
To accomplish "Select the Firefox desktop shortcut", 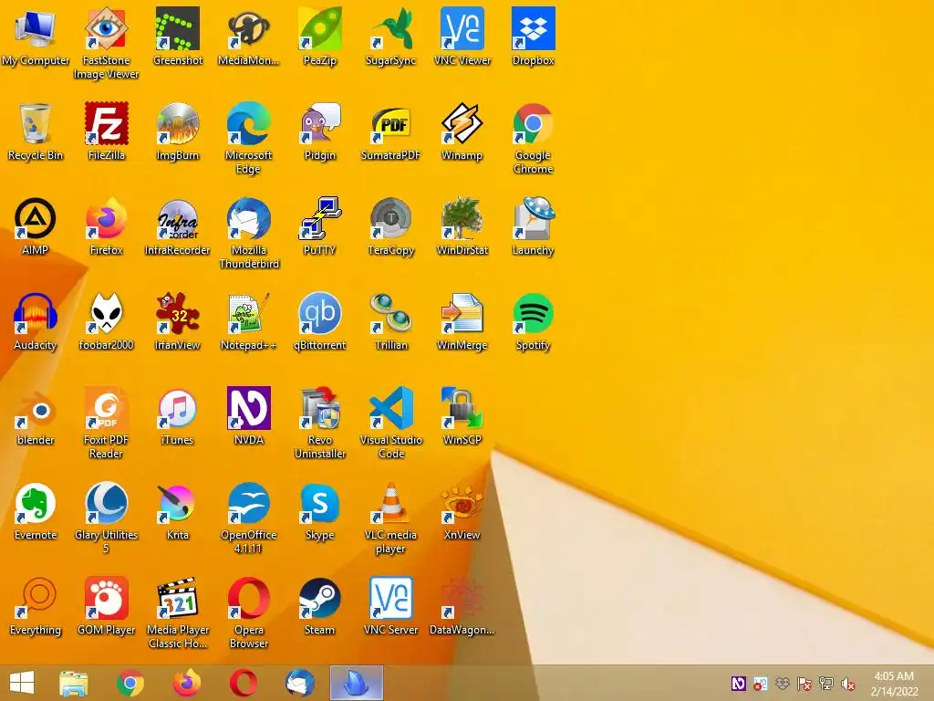I will pyautogui.click(x=106, y=218).
